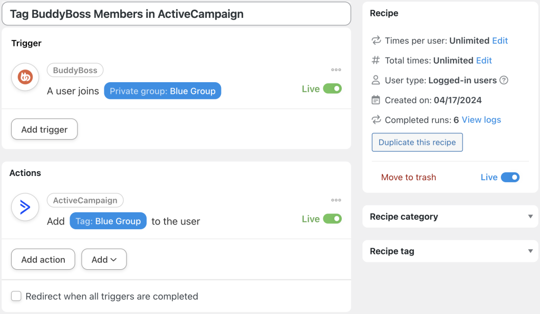Click the calendar icon beside Created on
The width and height of the screenshot is (540, 314).
(376, 100)
